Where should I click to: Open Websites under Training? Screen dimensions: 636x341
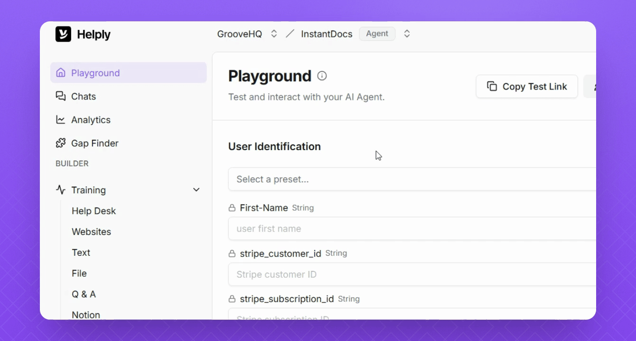[91, 232]
